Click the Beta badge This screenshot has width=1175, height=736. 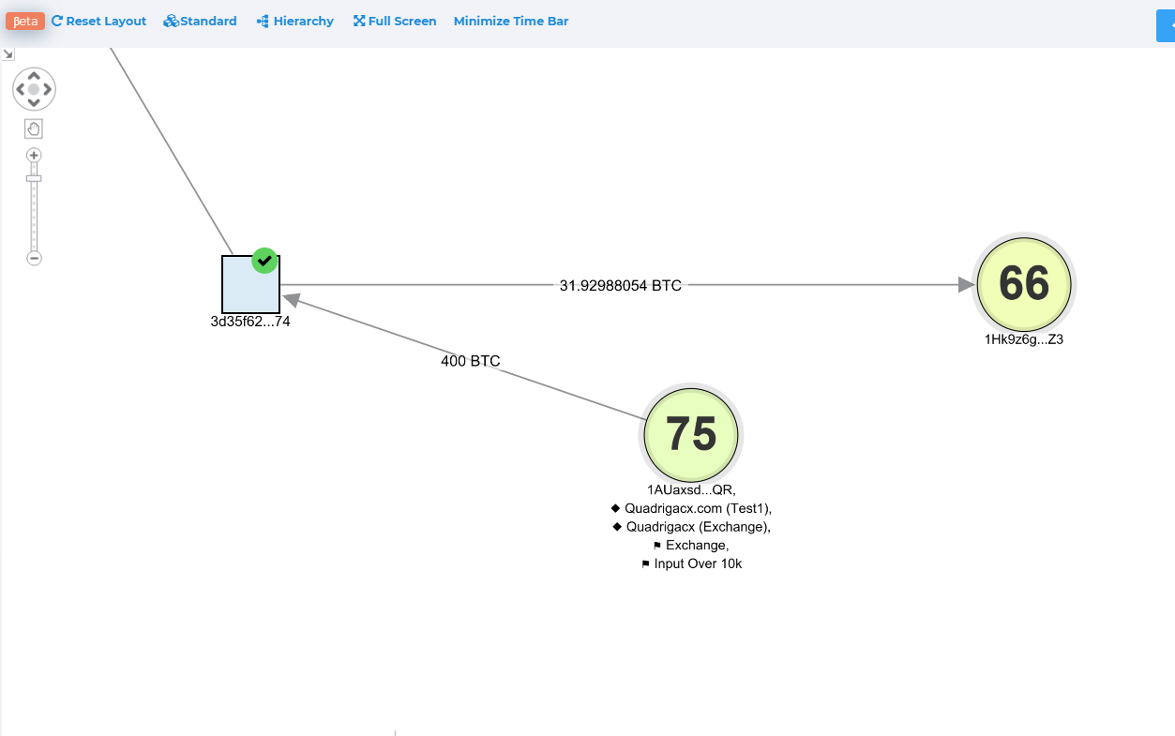(x=25, y=21)
